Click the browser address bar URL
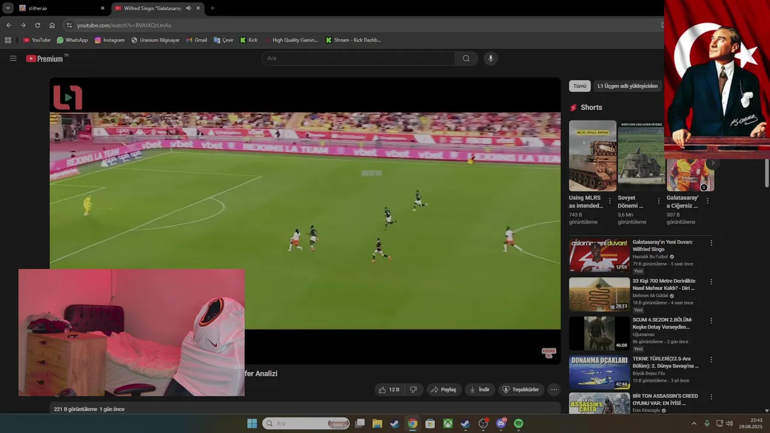 coord(125,25)
